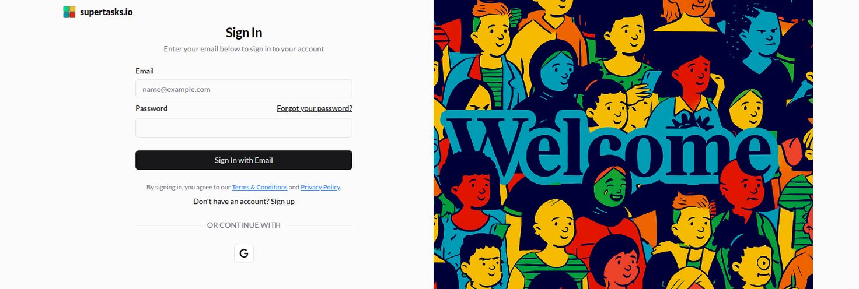Click the Sign In heading
Screen dimensions: 859x289
244,33
